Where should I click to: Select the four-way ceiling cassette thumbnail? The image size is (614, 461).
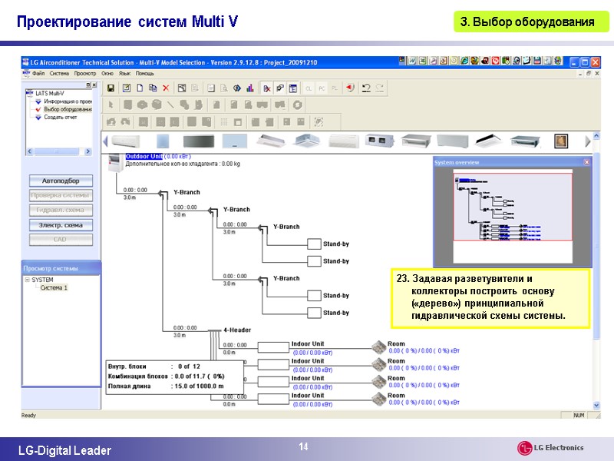[306, 141]
